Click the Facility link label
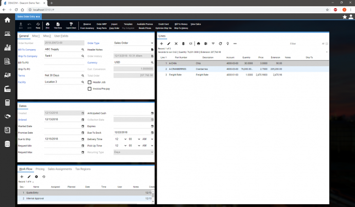 click(22, 82)
